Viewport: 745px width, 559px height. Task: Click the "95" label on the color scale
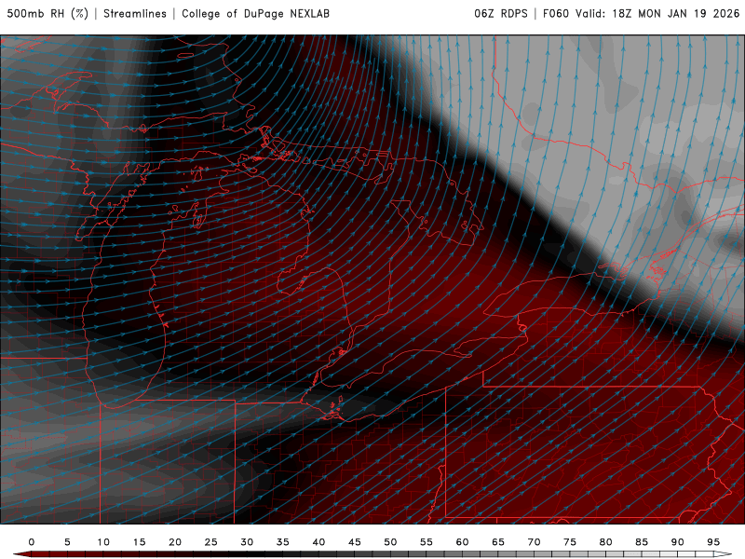[x=713, y=542]
